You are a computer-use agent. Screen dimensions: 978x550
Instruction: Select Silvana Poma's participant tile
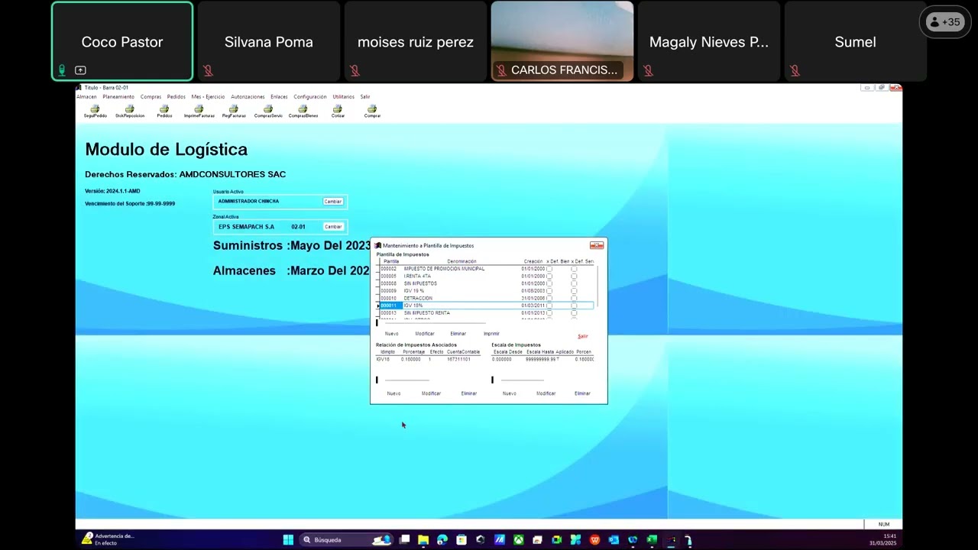coord(269,41)
